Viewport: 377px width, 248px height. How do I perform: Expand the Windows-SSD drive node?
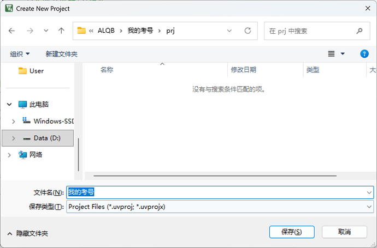(x=14, y=122)
